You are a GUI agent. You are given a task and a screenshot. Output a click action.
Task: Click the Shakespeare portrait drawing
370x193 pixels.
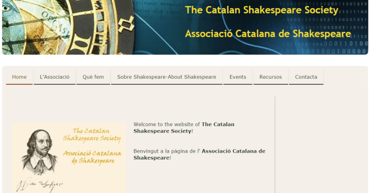(39, 152)
